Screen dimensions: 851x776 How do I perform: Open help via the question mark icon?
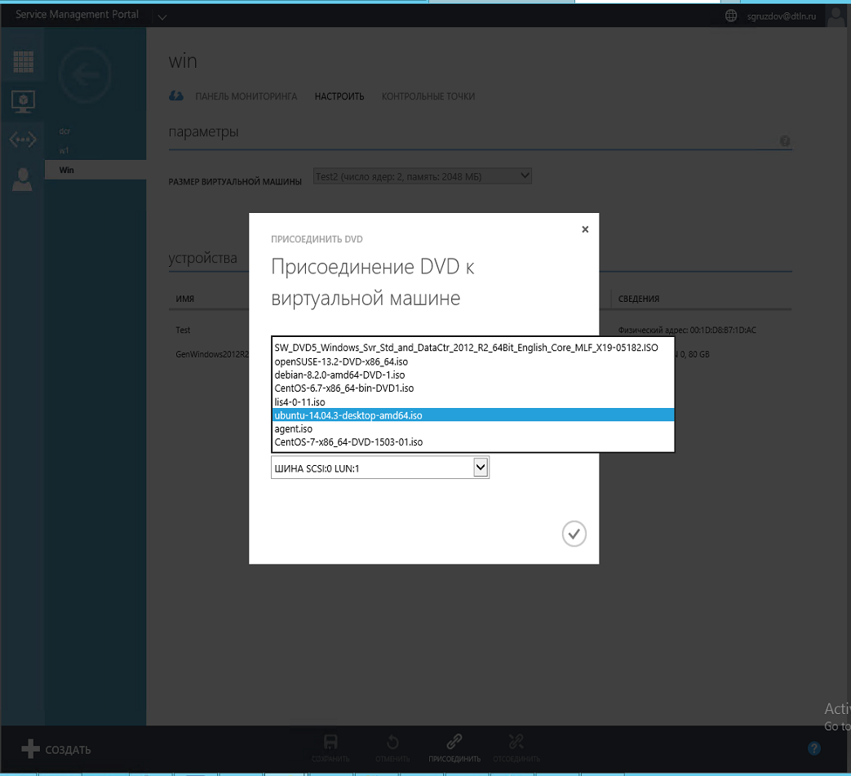813,747
